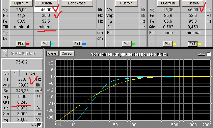Click the custom F3 value 95,8
Screen dimensions: 213x128
pos(193,21)
